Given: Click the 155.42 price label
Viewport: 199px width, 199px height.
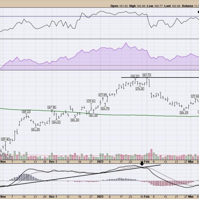Looking at the screenshot, I should click(x=5, y=139).
